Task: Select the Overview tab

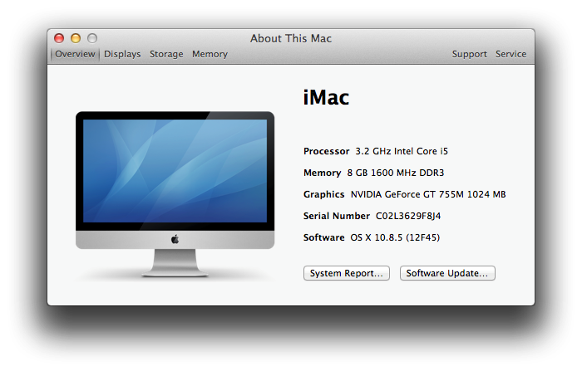Action: [x=75, y=54]
